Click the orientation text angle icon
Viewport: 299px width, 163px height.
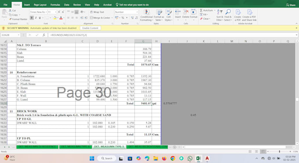point(82,12)
